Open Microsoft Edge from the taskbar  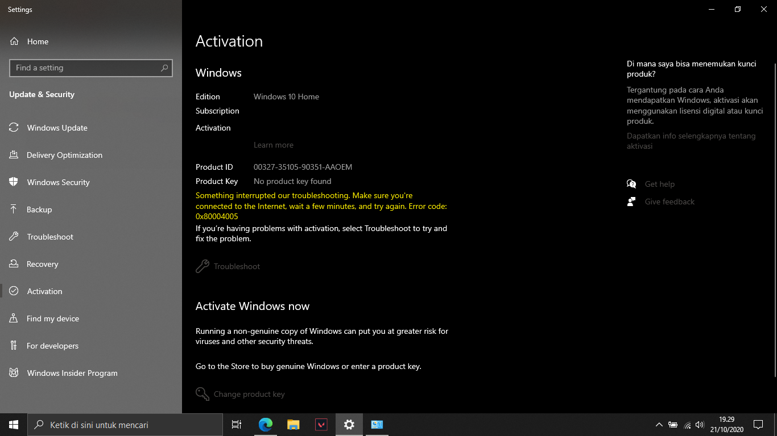(x=265, y=424)
